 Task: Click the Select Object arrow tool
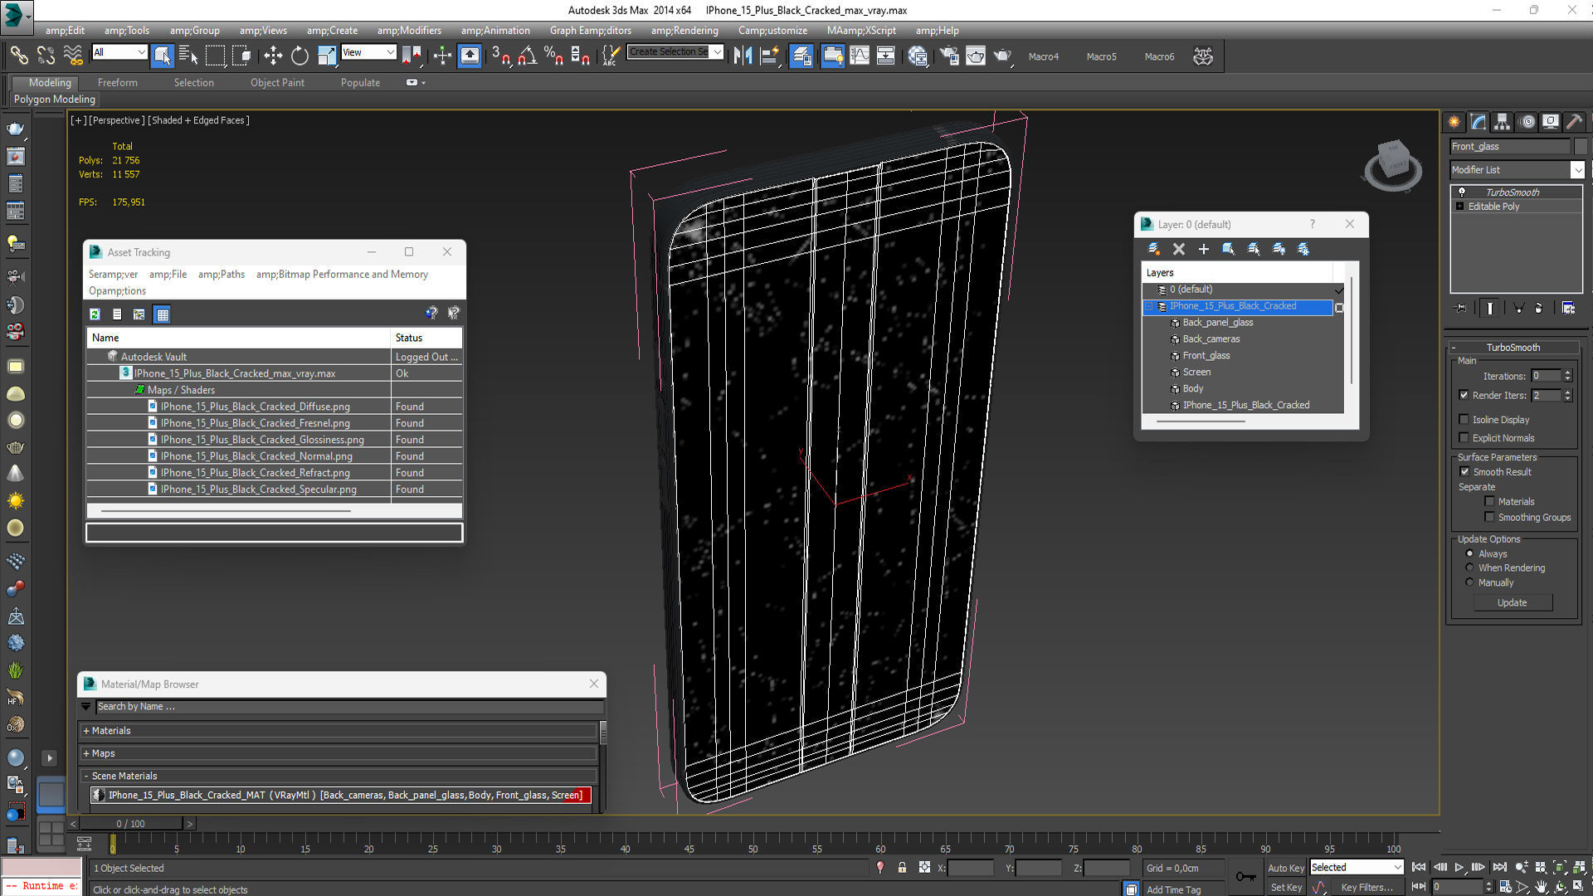click(162, 56)
